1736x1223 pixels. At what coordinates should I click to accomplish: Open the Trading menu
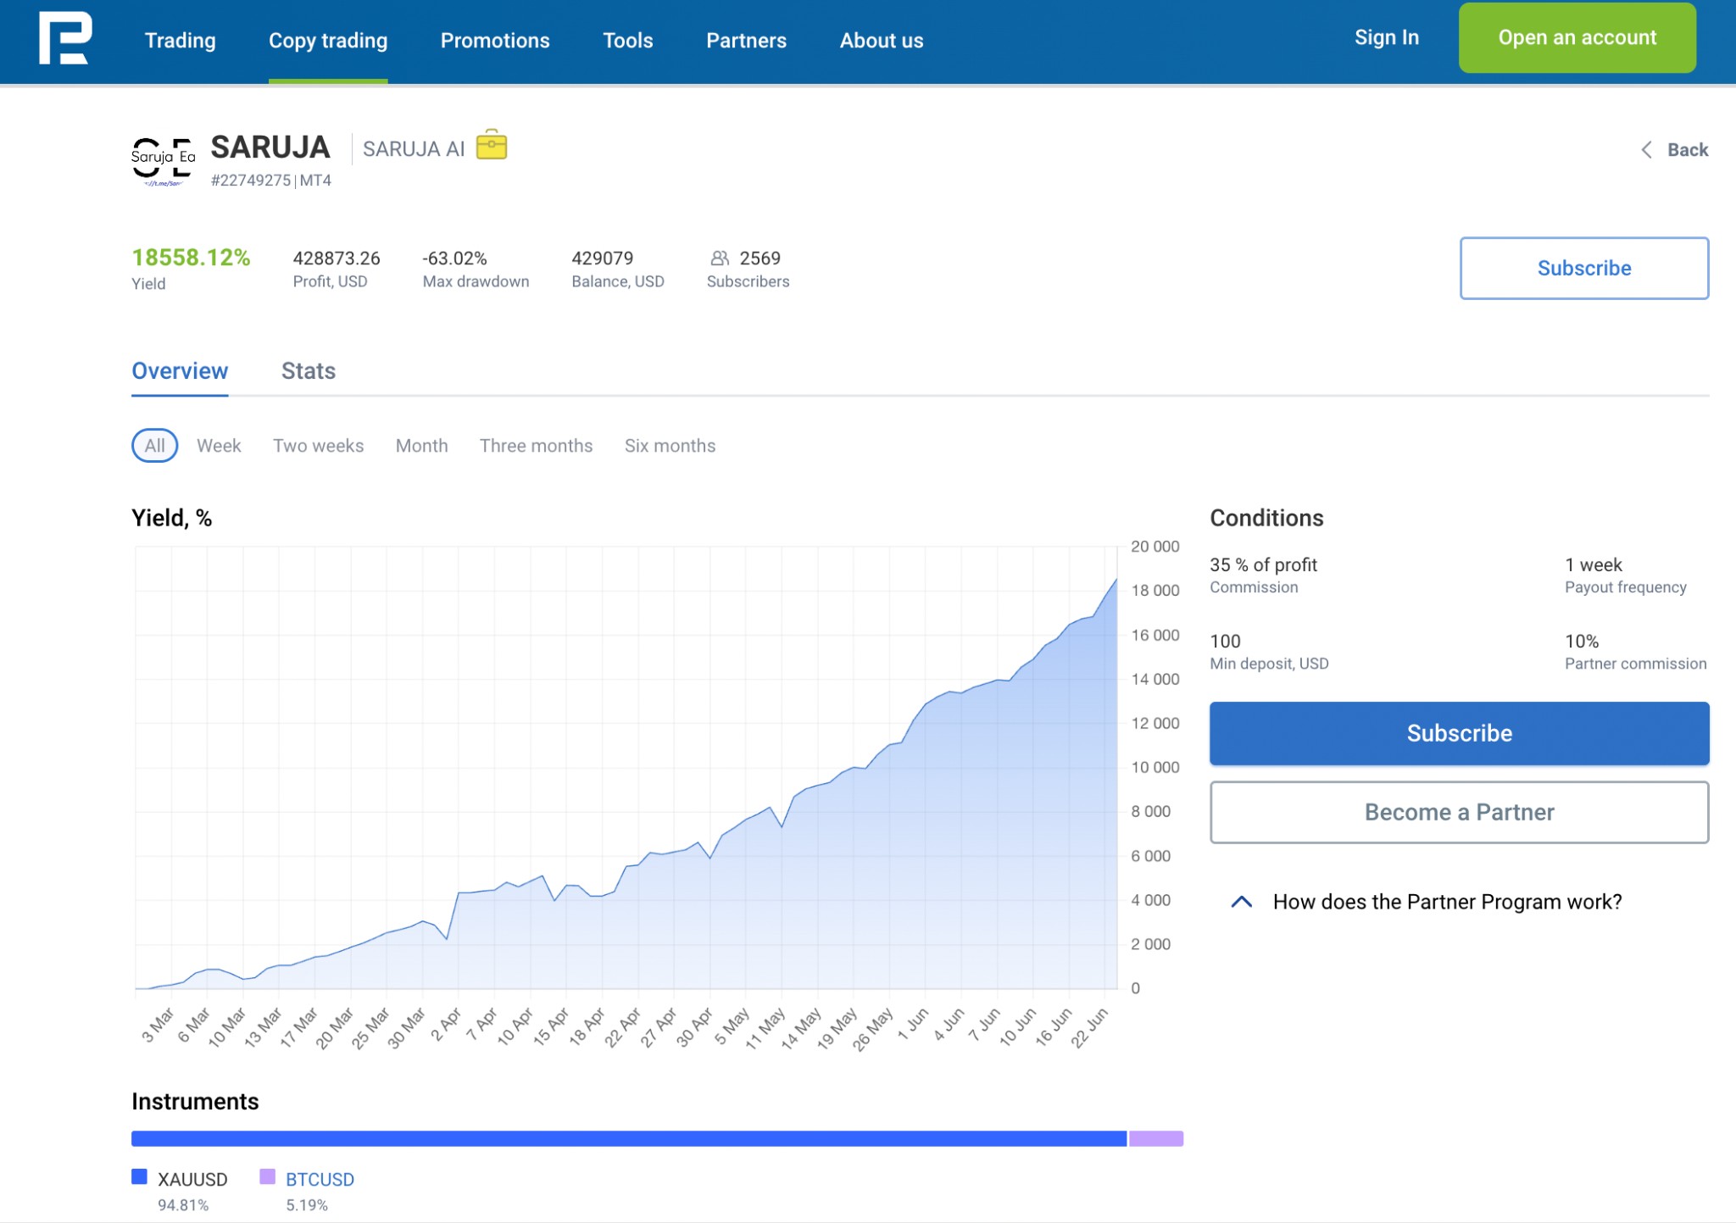181,41
